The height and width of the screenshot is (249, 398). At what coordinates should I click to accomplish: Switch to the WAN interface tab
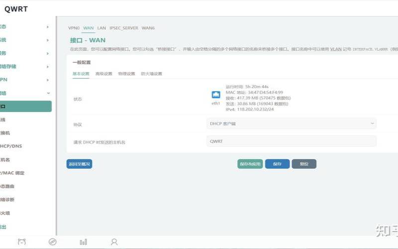pos(89,28)
